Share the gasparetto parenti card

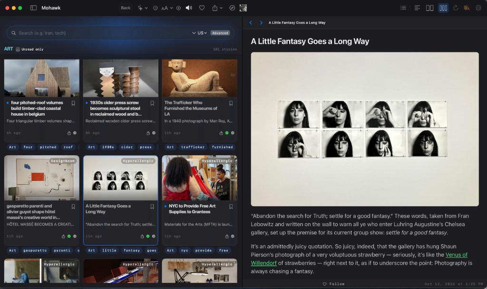63,236
